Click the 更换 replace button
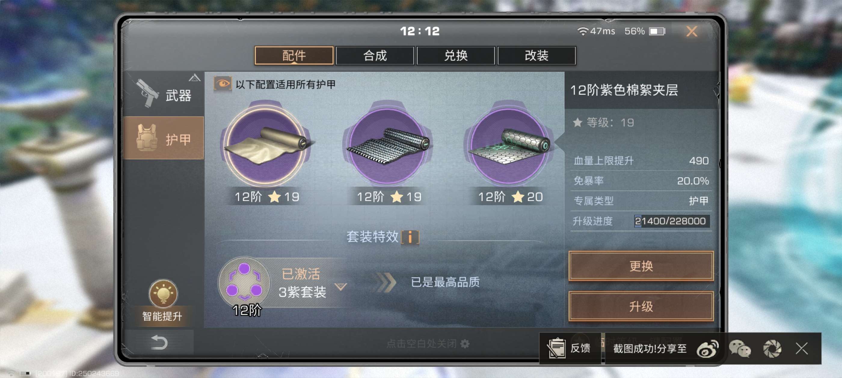Image resolution: width=842 pixels, height=378 pixels. coord(641,266)
